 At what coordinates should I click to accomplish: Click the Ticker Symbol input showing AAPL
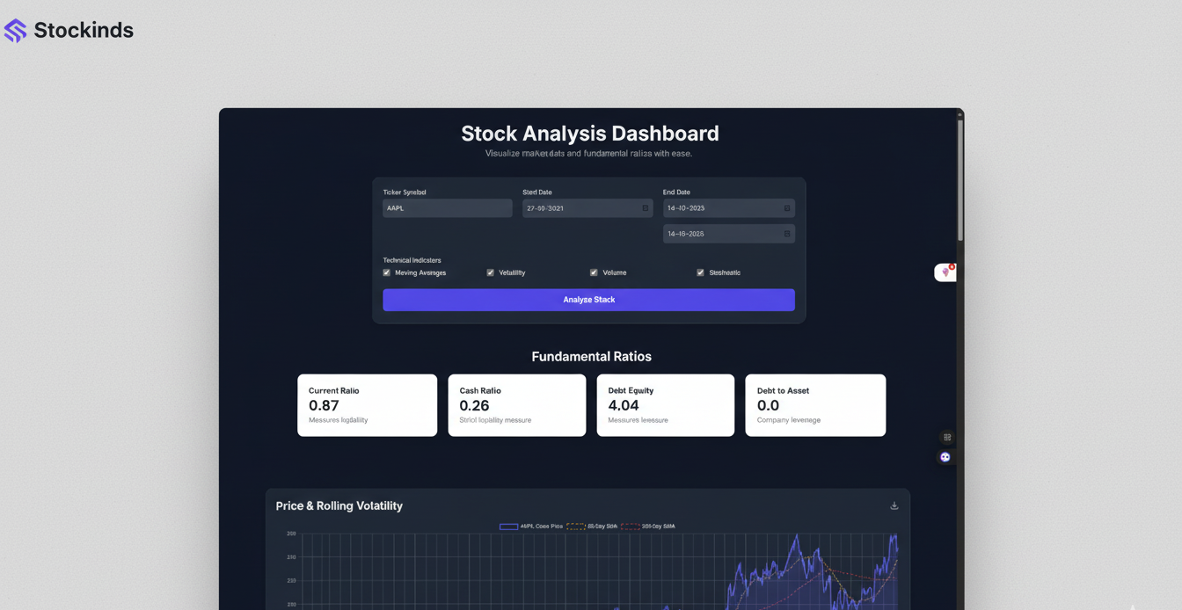coord(446,207)
